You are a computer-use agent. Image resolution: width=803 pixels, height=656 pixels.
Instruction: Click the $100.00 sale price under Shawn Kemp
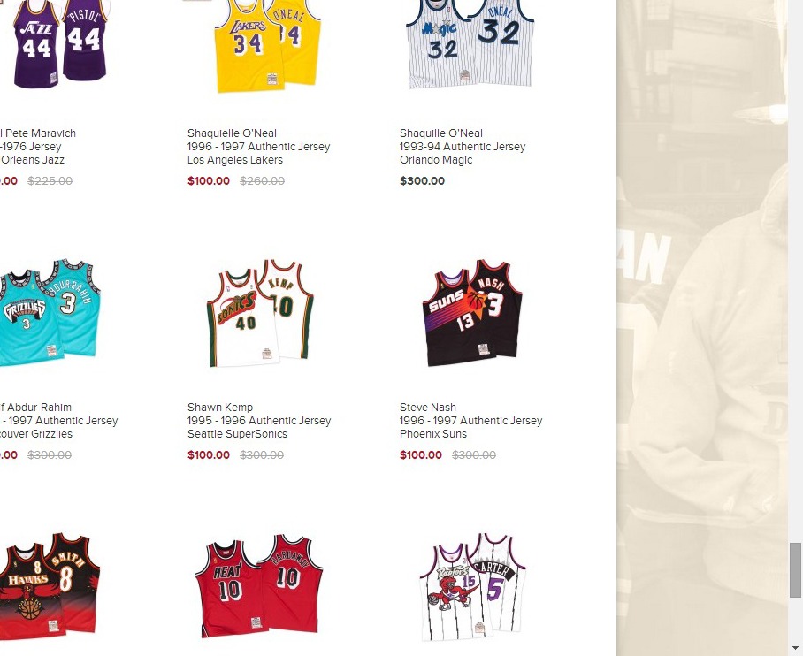209,454
